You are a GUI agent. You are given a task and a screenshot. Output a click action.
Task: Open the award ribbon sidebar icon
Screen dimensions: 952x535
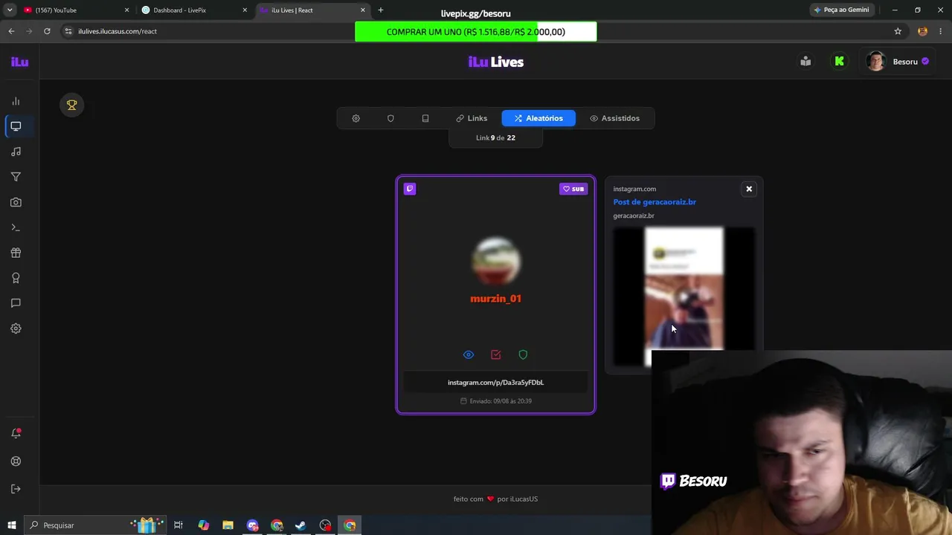[16, 278]
